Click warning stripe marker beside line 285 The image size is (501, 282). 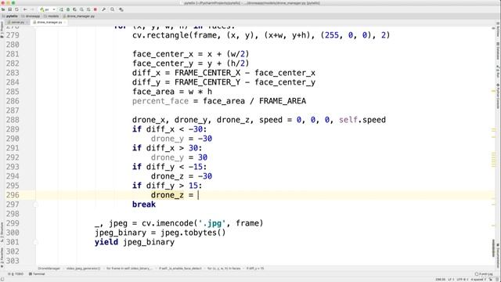click(x=493, y=92)
